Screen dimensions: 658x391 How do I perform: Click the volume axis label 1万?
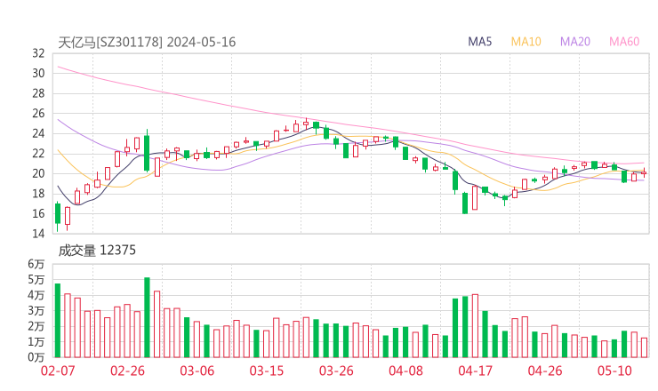click(x=36, y=342)
